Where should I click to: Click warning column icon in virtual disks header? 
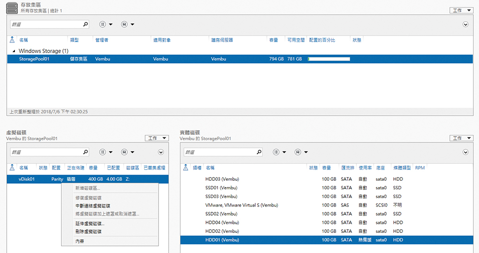tap(12, 167)
